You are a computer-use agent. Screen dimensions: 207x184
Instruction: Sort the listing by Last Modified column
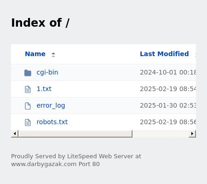tap(164, 54)
